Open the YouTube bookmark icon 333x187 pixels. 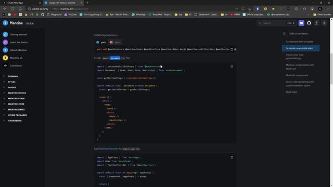pyautogui.click(x=15, y=15)
